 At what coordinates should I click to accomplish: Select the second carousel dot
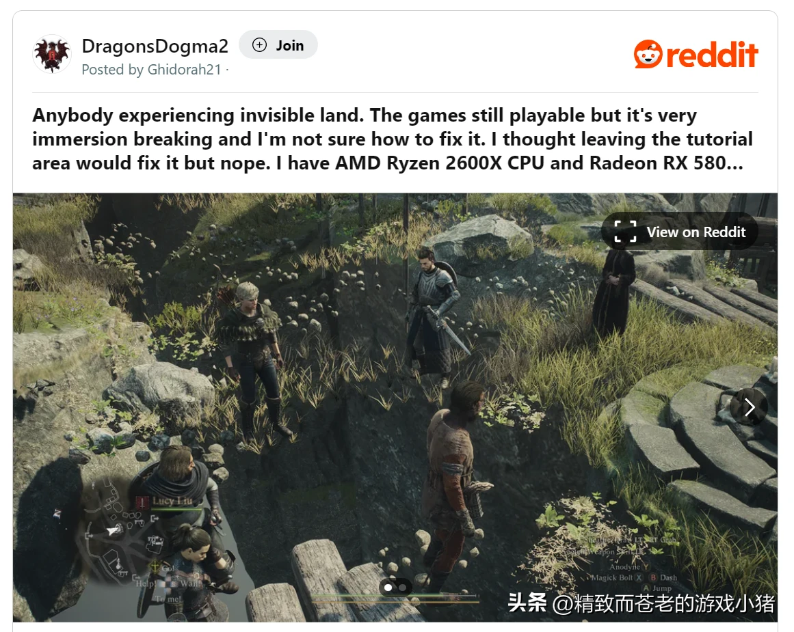pyautogui.click(x=402, y=588)
